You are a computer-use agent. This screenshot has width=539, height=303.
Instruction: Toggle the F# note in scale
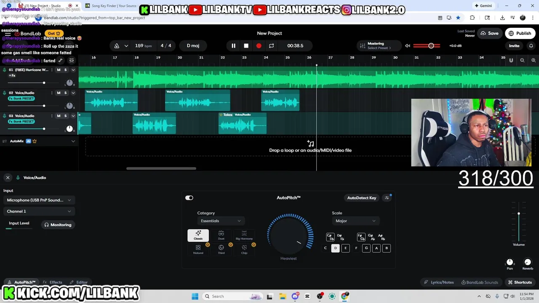click(361, 237)
